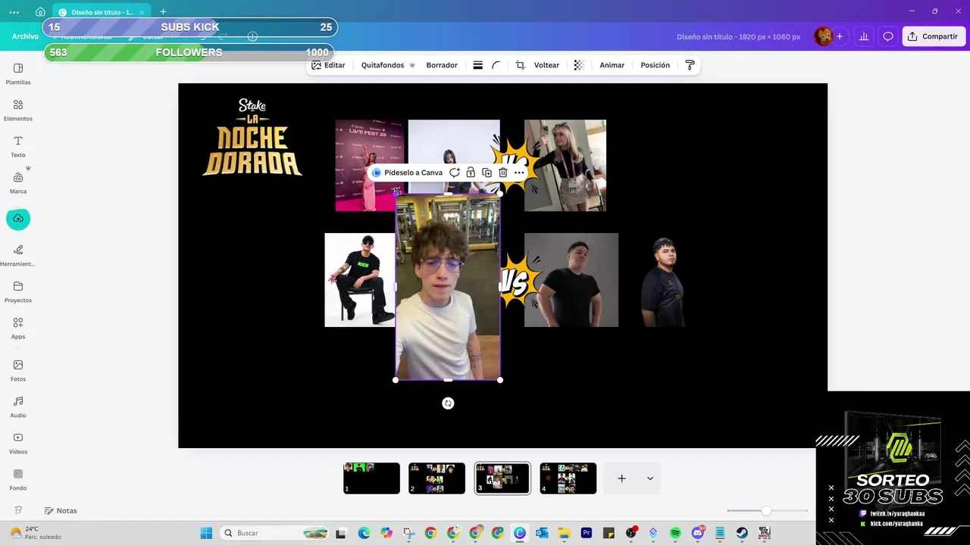Open the Notas notes panel
Image resolution: width=970 pixels, height=545 pixels.
point(61,511)
